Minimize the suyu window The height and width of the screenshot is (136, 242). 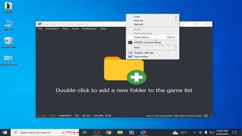185,24
